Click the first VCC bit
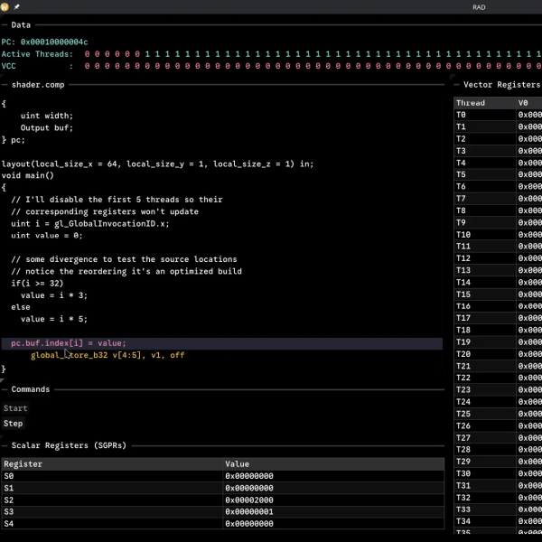Image resolution: width=542 pixels, height=542 pixels. [x=88, y=66]
